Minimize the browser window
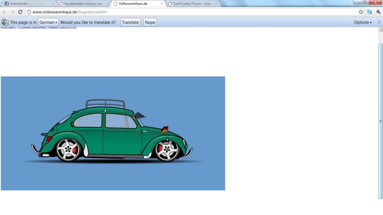 pos(357,3)
